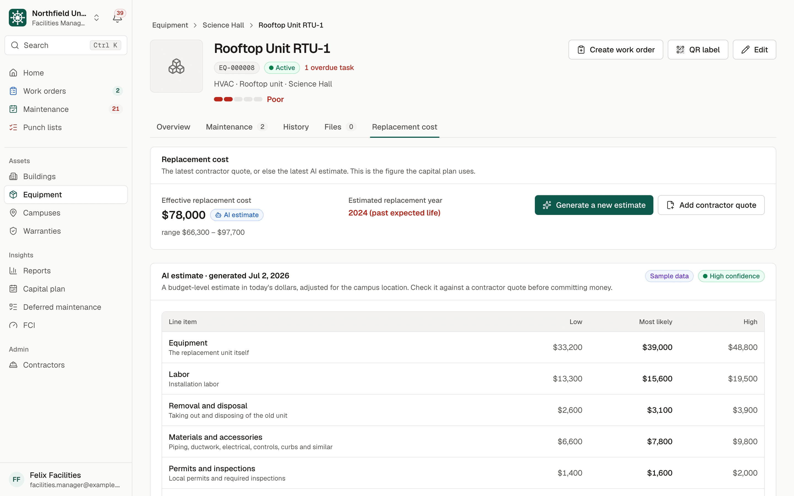
Task: Click the Active status badge
Action: (282, 68)
